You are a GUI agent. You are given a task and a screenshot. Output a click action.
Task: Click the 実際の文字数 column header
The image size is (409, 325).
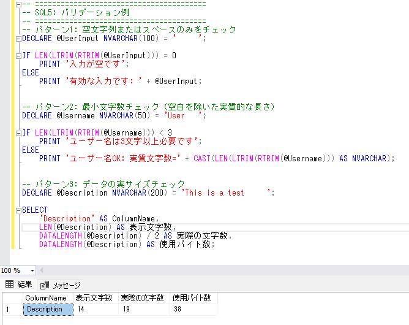click(x=142, y=298)
